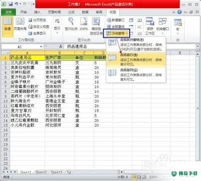The width and height of the screenshot is (201, 181).
Task: Toggle Normal (普通) view in ribbon
Action: pyautogui.click(x=8, y=27)
